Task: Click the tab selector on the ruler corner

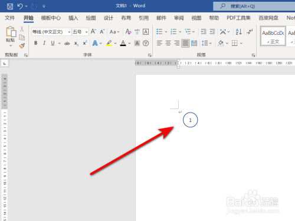Action: [x=5, y=64]
